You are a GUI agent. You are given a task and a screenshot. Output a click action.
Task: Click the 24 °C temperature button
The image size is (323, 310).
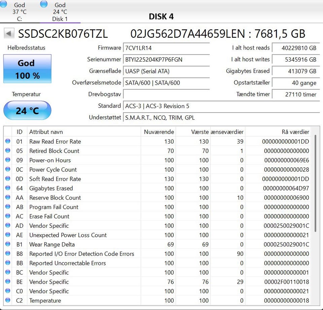pyautogui.click(x=27, y=111)
